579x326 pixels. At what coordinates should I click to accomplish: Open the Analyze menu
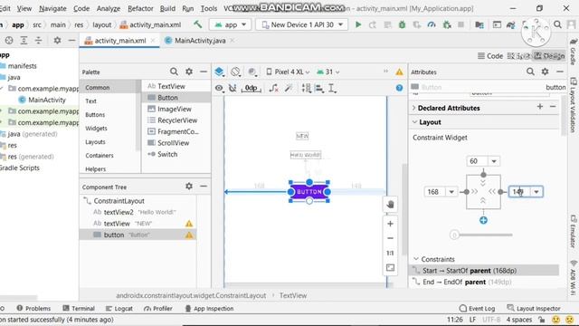(109, 8)
